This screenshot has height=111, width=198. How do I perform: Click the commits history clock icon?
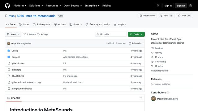[130, 43]
